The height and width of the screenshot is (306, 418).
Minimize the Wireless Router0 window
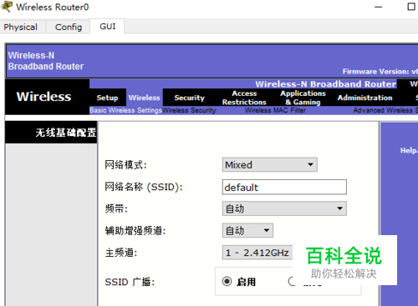click(378, 7)
